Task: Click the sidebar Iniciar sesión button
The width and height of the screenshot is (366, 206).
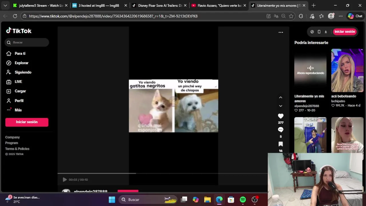Action: [x=27, y=122]
